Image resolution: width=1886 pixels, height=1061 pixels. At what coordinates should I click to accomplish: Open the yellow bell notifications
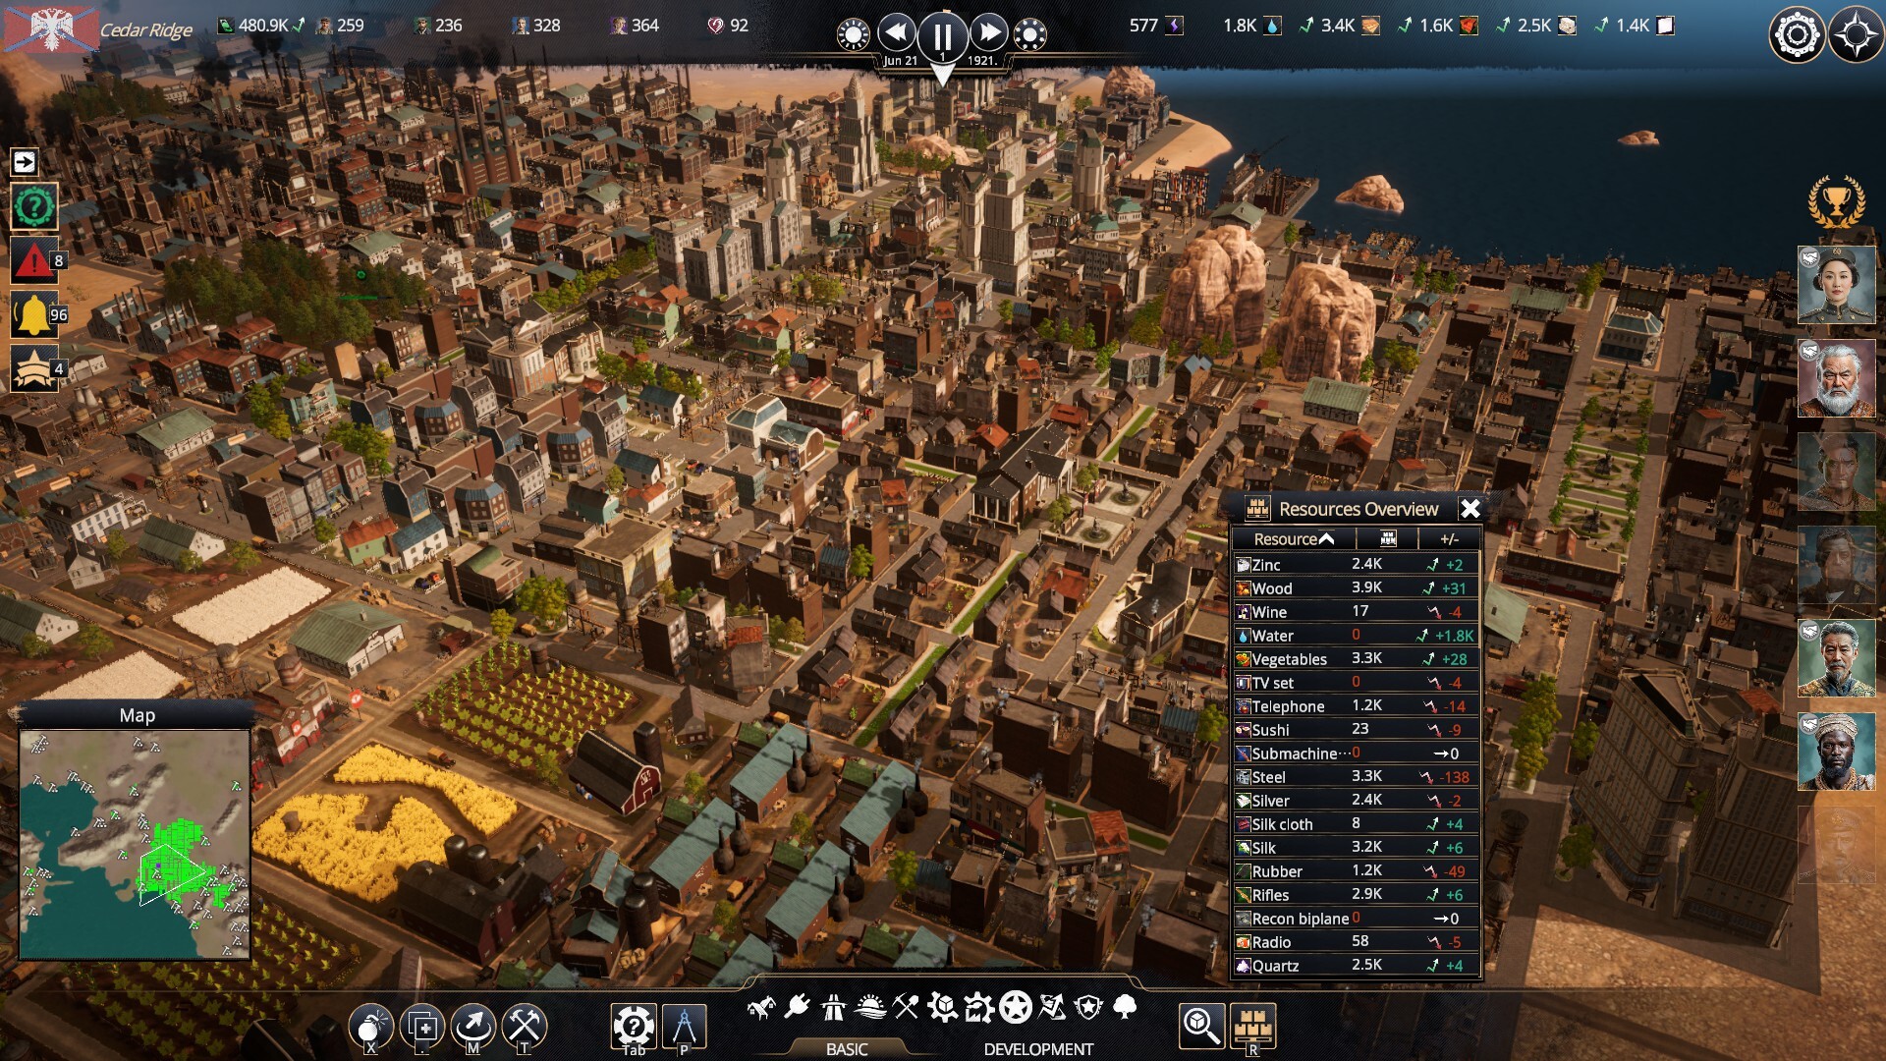33,315
